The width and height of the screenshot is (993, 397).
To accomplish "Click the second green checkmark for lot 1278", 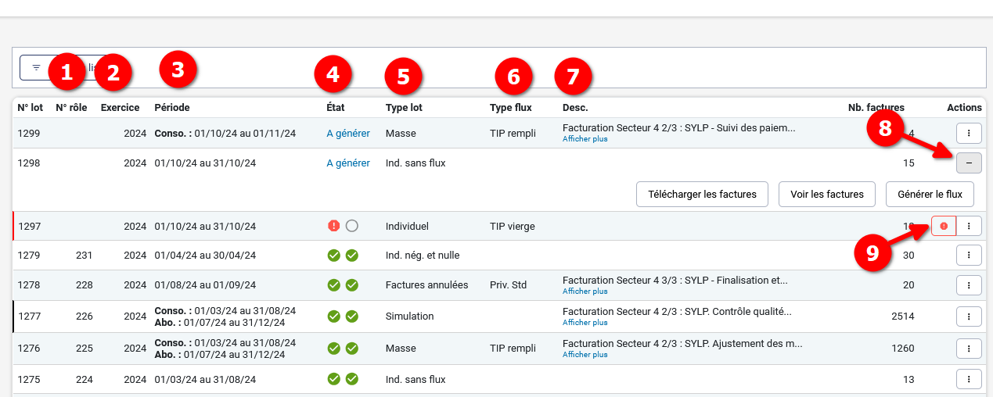I will click(x=352, y=285).
